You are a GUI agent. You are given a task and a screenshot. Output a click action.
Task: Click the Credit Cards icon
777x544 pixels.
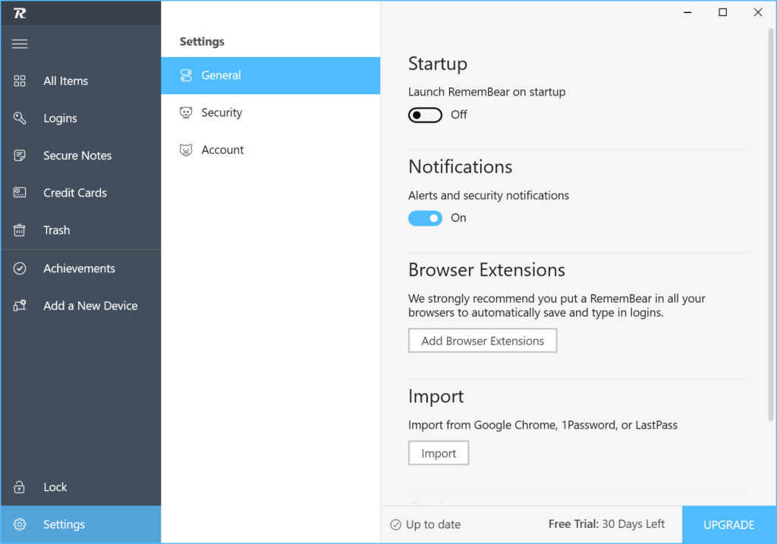(x=20, y=193)
